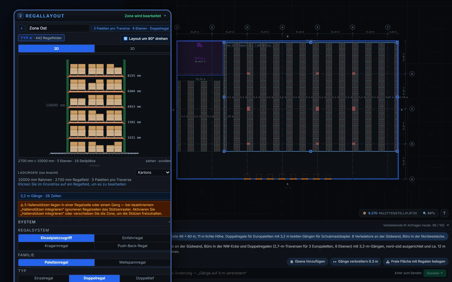Collapse the SYSTEM section
The height and width of the screenshot is (282, 452).
point(169,222)
